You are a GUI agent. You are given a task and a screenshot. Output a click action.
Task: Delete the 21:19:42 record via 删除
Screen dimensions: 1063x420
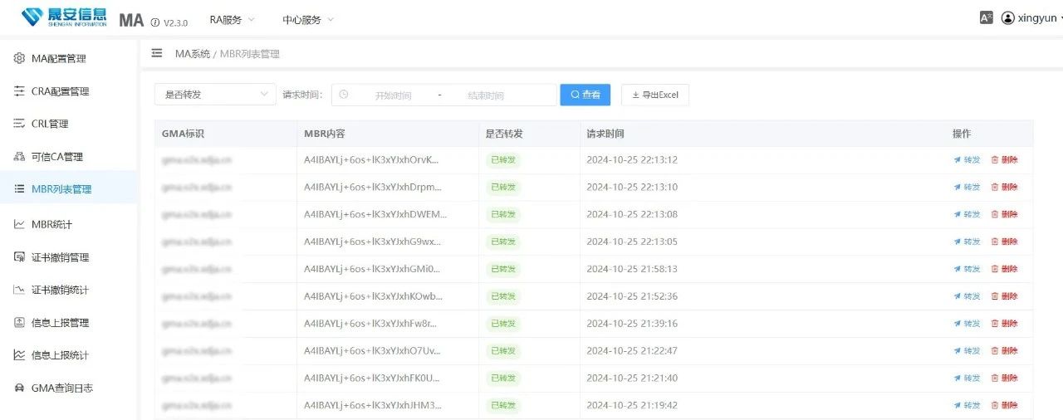(1004, 406)
